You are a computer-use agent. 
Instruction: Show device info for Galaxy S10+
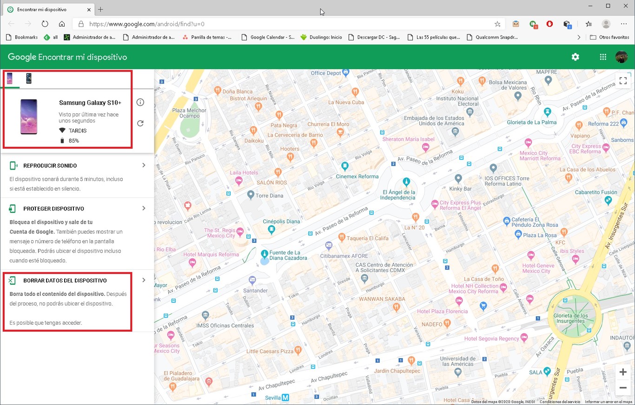pyautogui.click(x=140, y=102)
